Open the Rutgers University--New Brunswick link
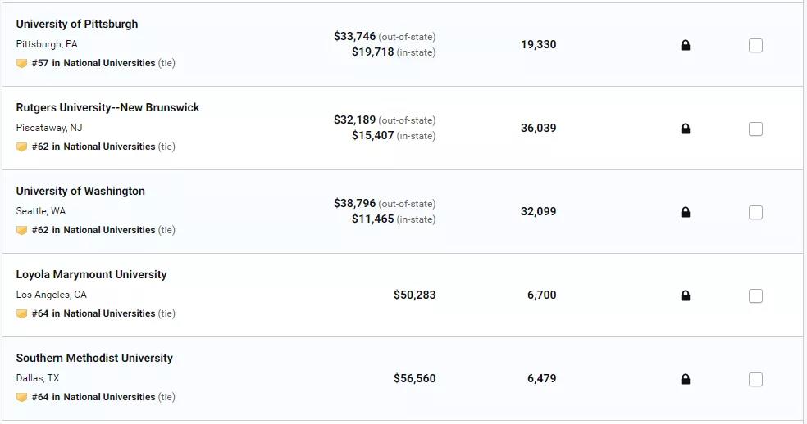 (x=107, y=107)
